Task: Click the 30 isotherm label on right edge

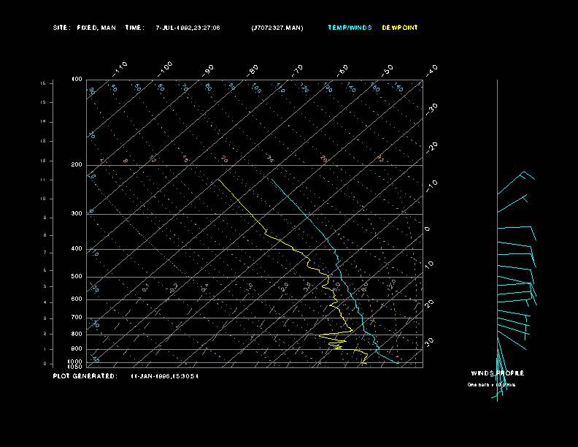Action: click(429, 341)
